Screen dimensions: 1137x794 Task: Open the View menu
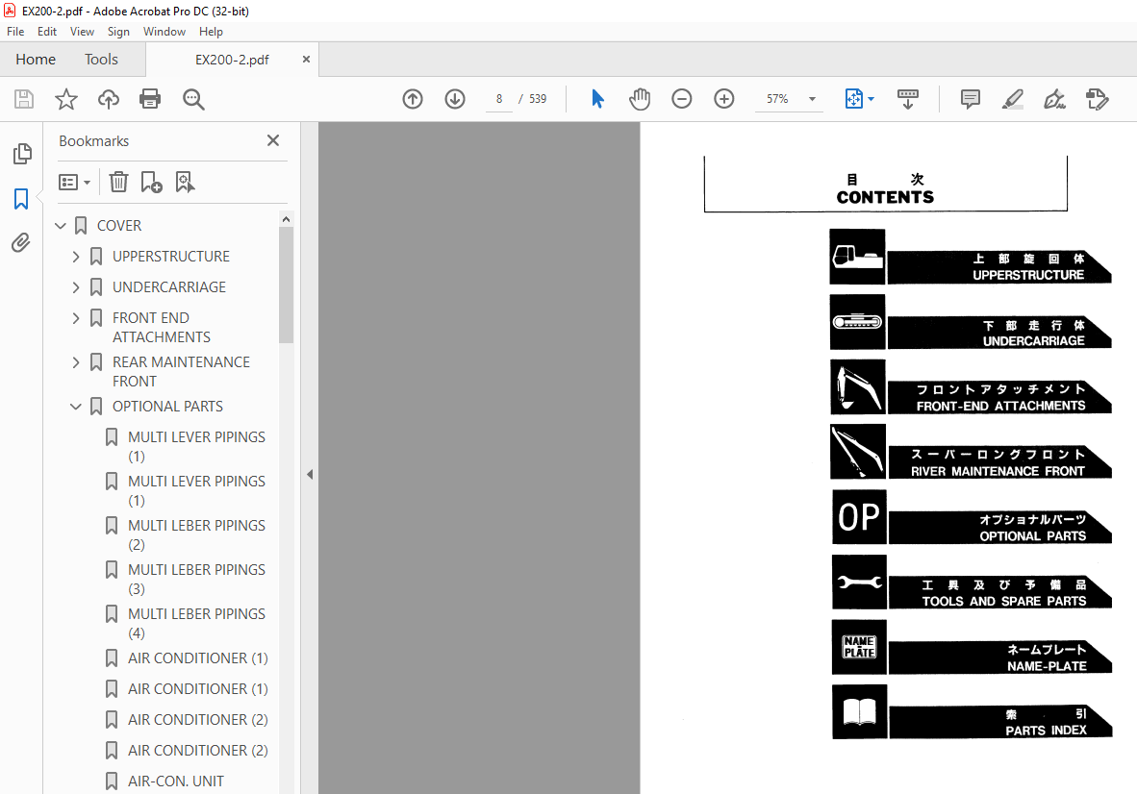tap(82, 31)
